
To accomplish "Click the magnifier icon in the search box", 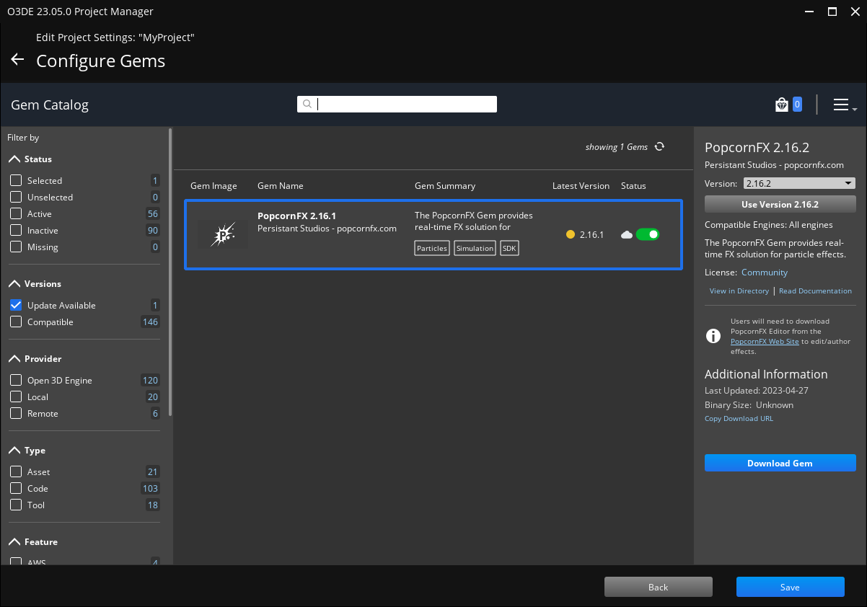I will click(307, 105).
